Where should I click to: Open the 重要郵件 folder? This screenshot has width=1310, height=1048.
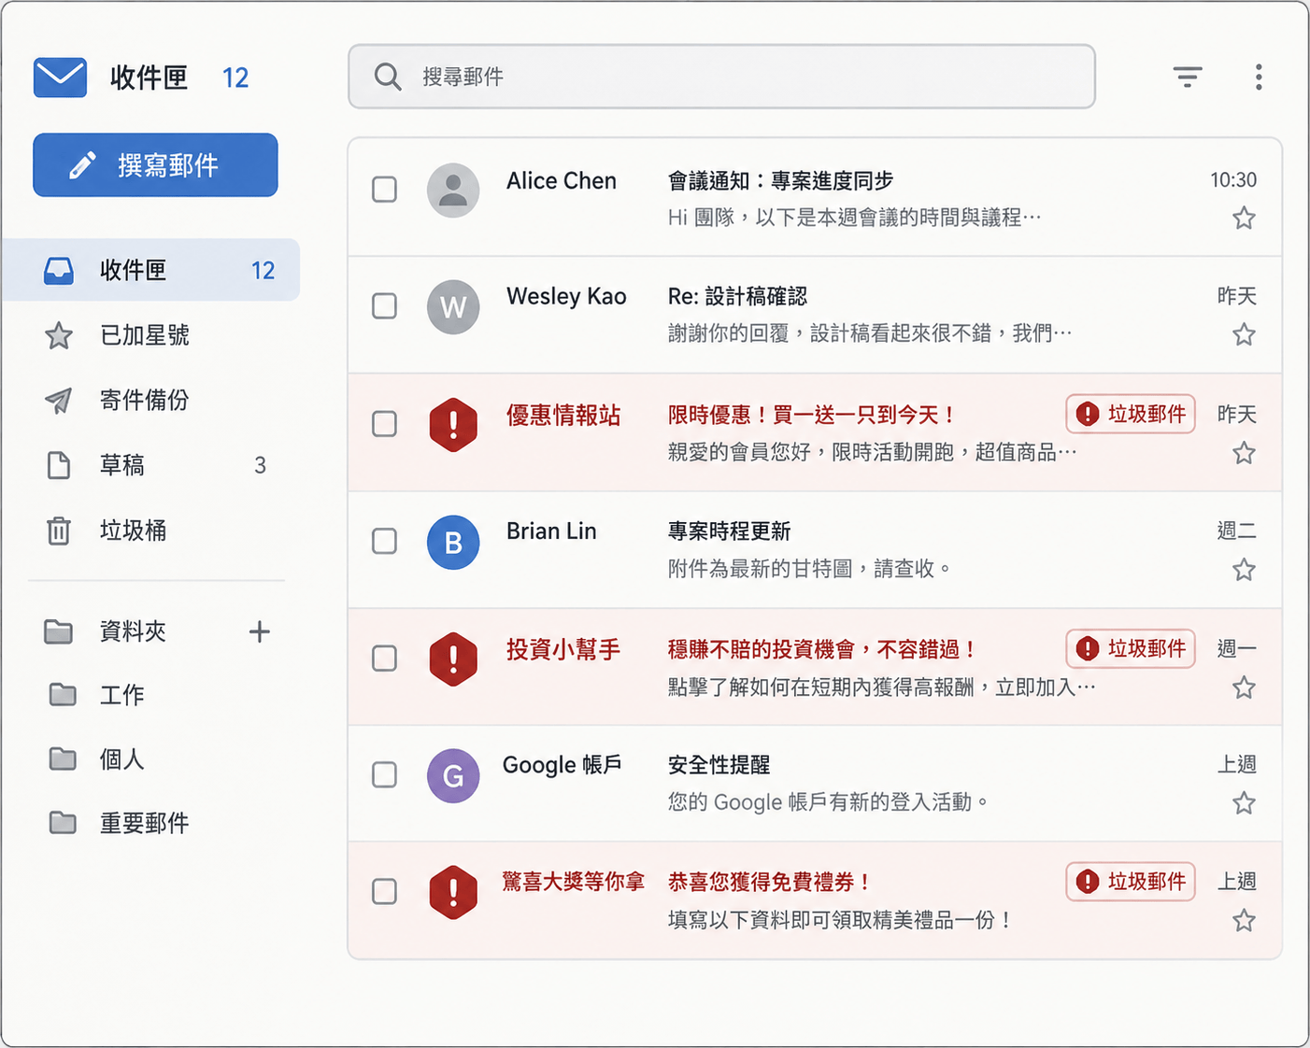point(144,823)
